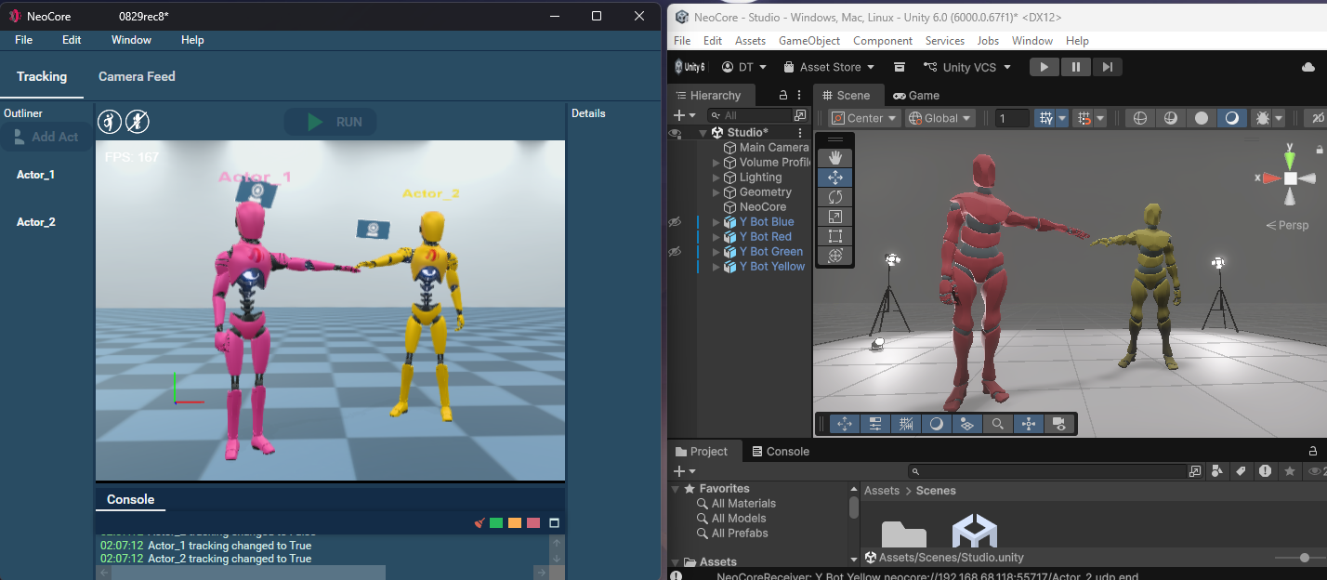Toggle the green console filter in NeoCore

496,523
